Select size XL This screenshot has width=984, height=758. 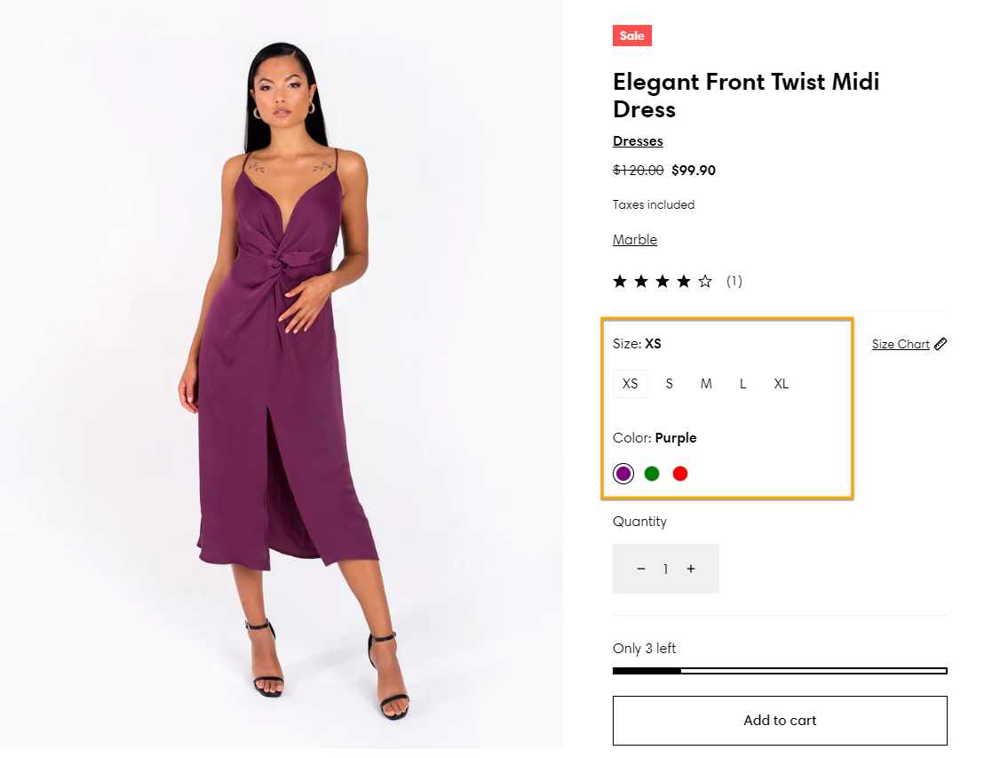click(782, 384)
